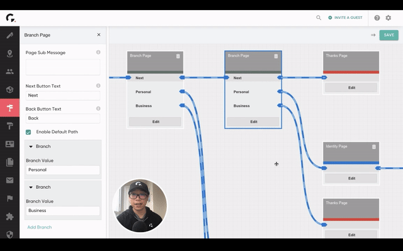The image size is (403, 251).
Task: Click Add Branch link
Action: [39, 227]
